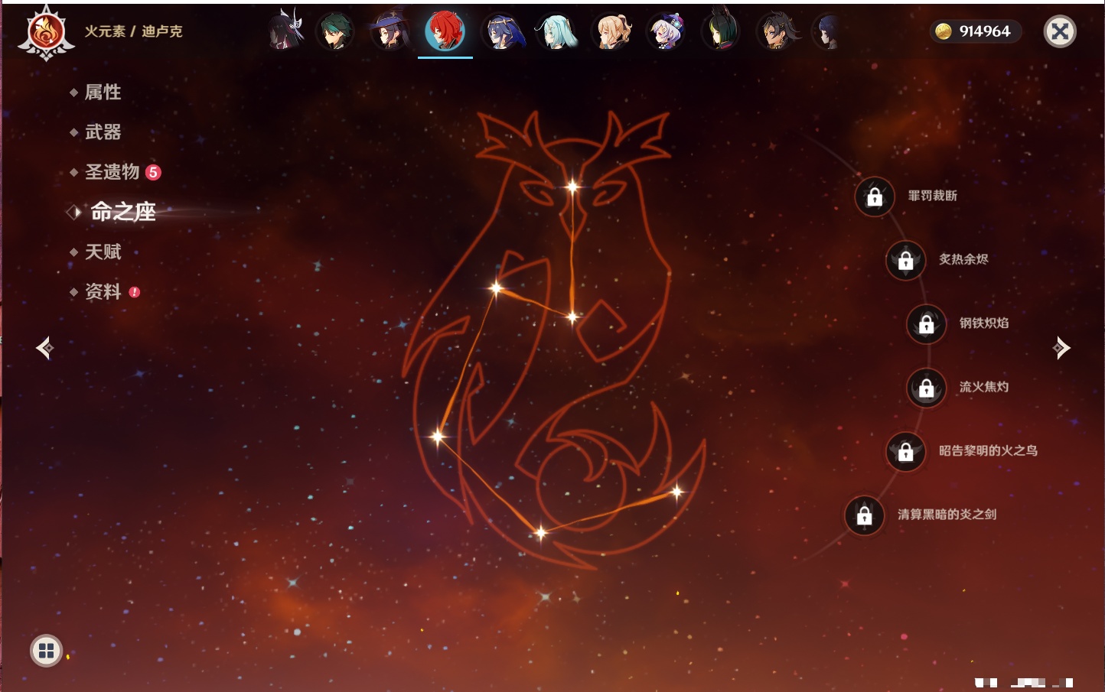This screenshot has height=692, width=1105.
Task: Open locked constellation 钢铁炽焰
Action: 926,323
